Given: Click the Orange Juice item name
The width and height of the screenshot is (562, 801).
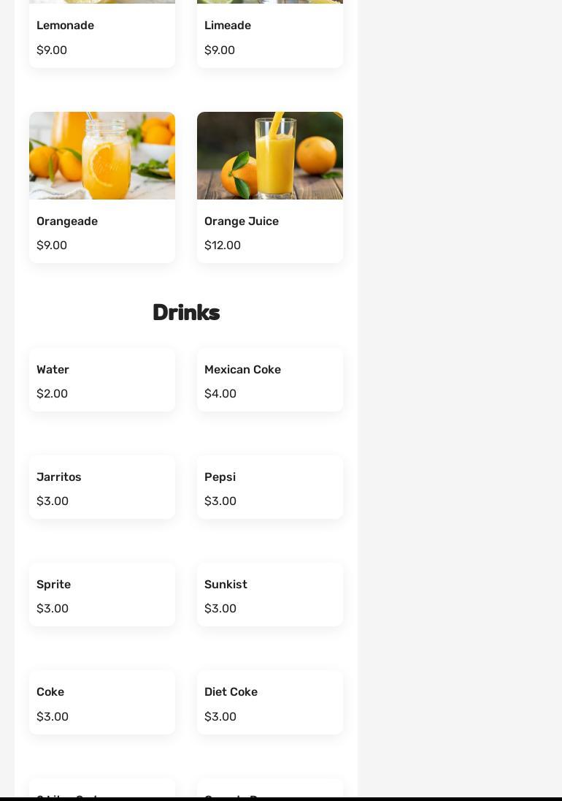Looking at the screenshot, I should (241, 221).
